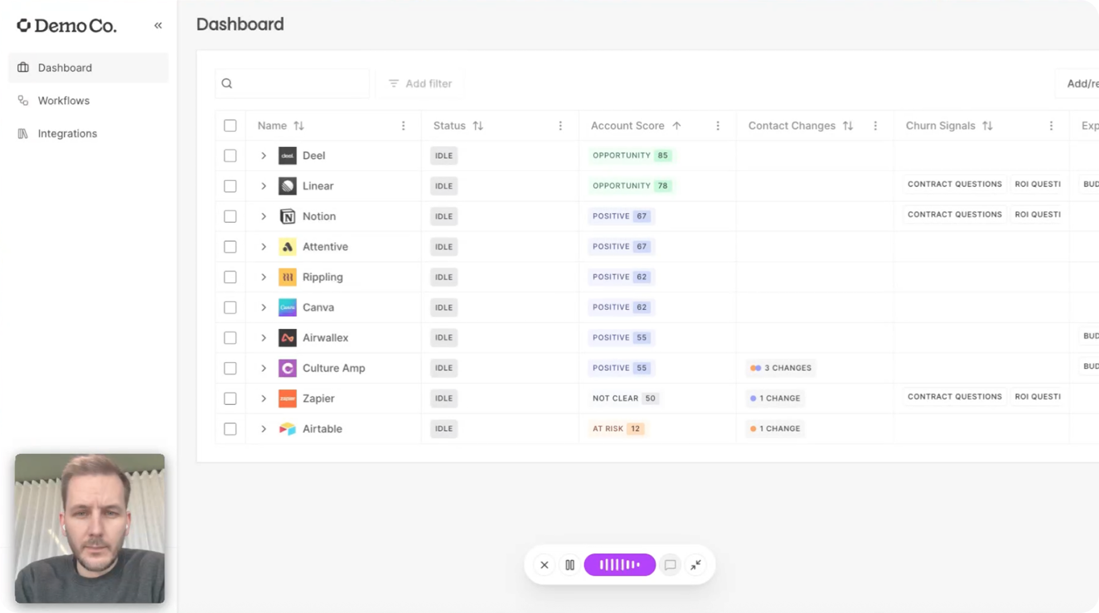1099x613 pixels.
Task: Click the Rippling company logo
Action: 288,277
